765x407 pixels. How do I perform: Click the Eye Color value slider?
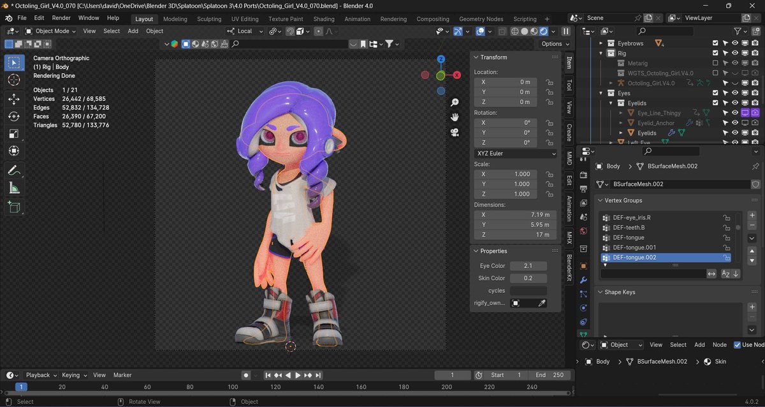pos(528,266)
